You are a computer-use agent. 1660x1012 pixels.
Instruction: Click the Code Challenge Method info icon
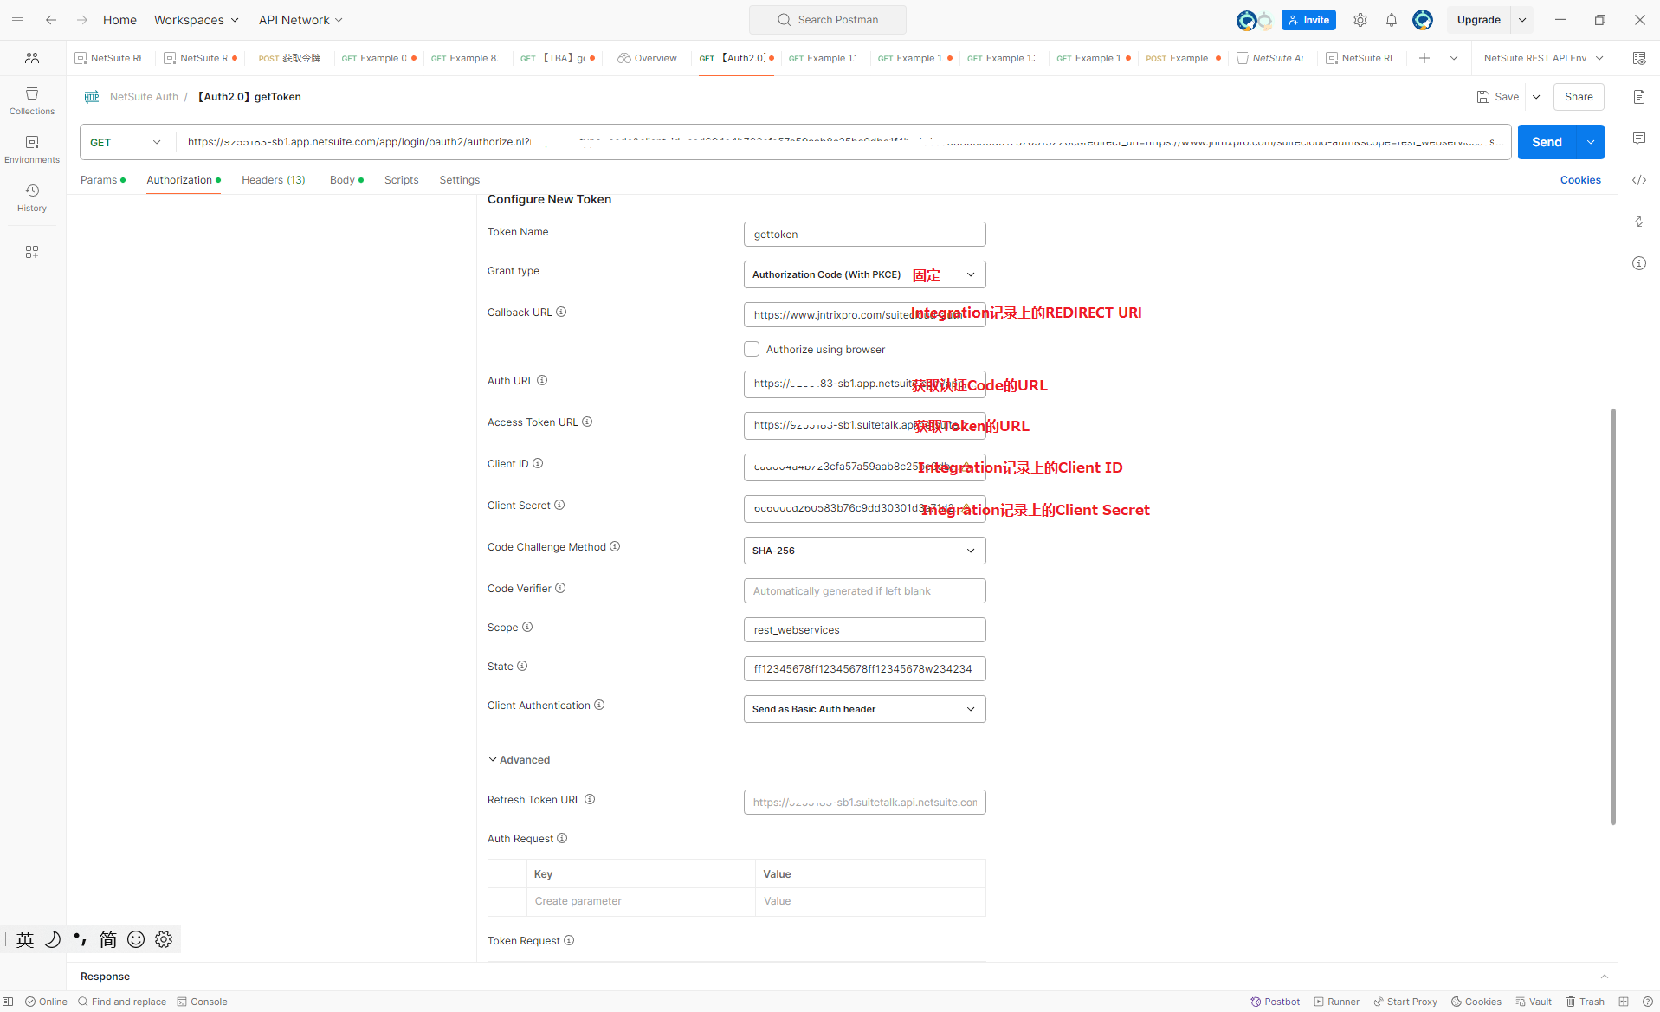(x=615, y=547)
